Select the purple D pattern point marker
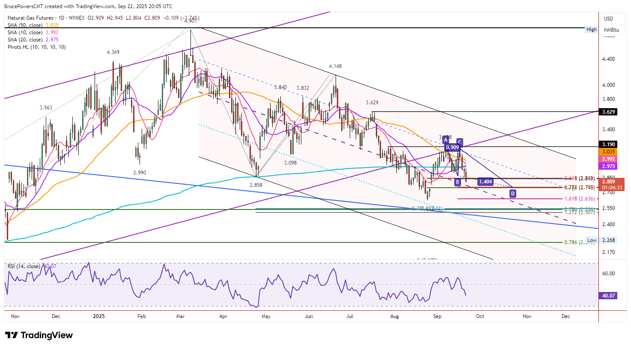The height and width of the screenshot is (348, 631). (x=512, y=194)
